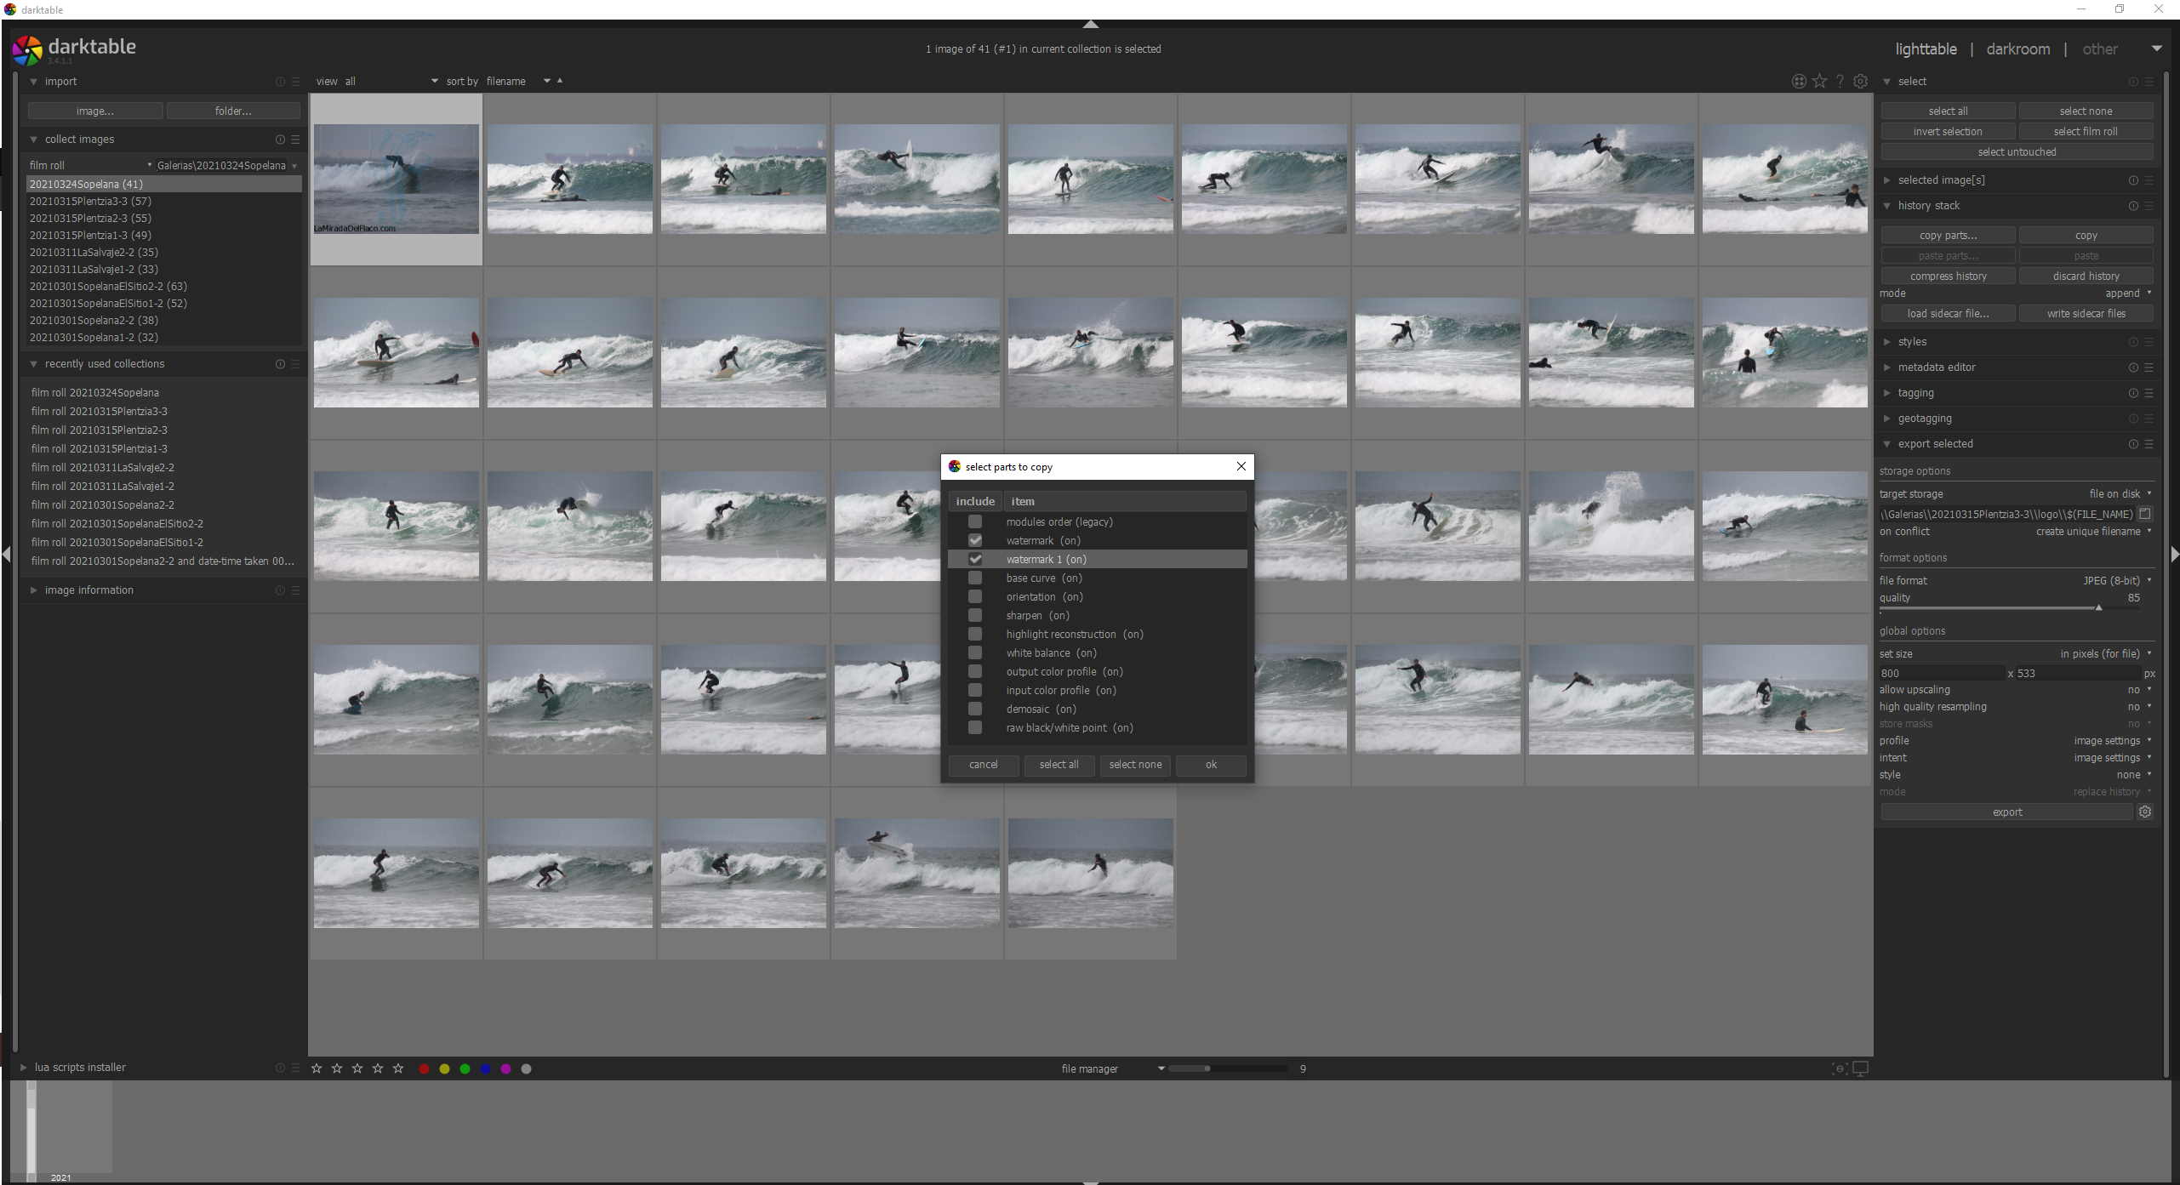
Task: Click the red color label at the bottom
Action: [425, 1068]
